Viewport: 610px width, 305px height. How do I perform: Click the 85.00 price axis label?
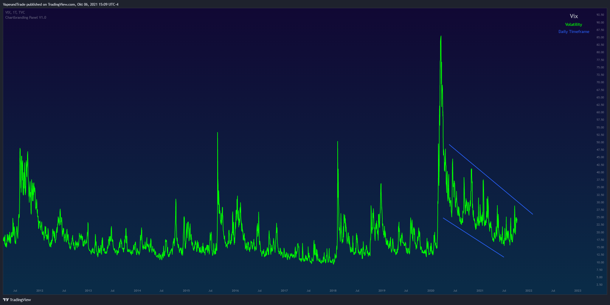(x=600, y=37)
